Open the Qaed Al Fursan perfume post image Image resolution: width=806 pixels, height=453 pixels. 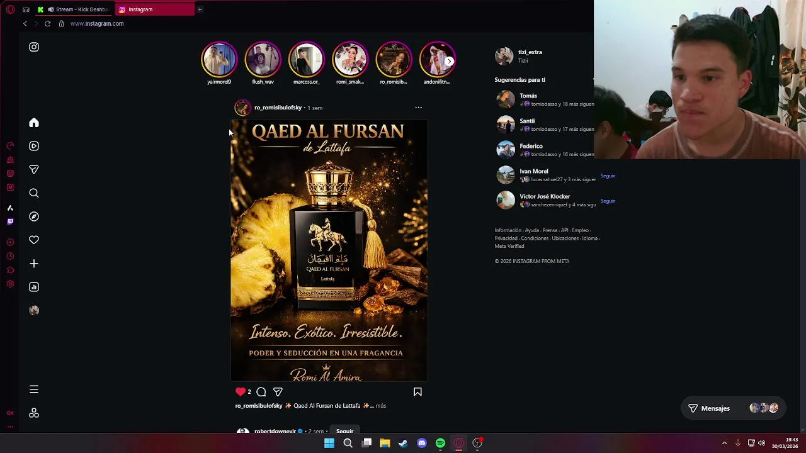pyautogui.click(x=329, y=250)
